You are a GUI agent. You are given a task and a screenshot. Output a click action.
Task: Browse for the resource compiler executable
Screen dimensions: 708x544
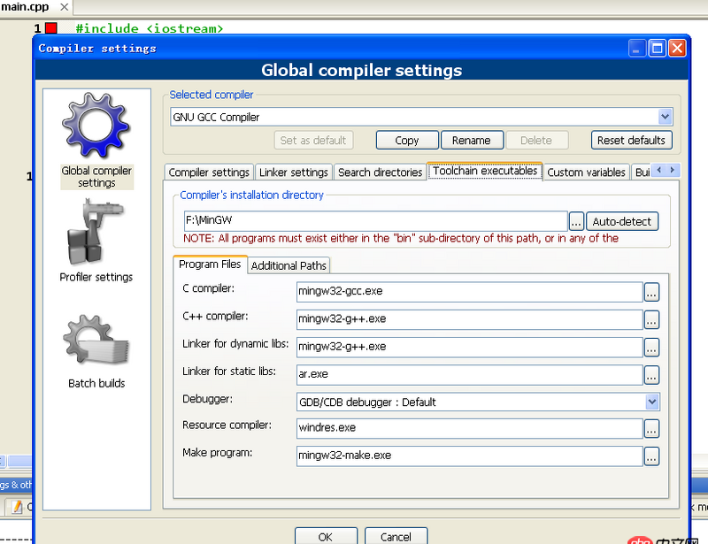tap(651, 429)
